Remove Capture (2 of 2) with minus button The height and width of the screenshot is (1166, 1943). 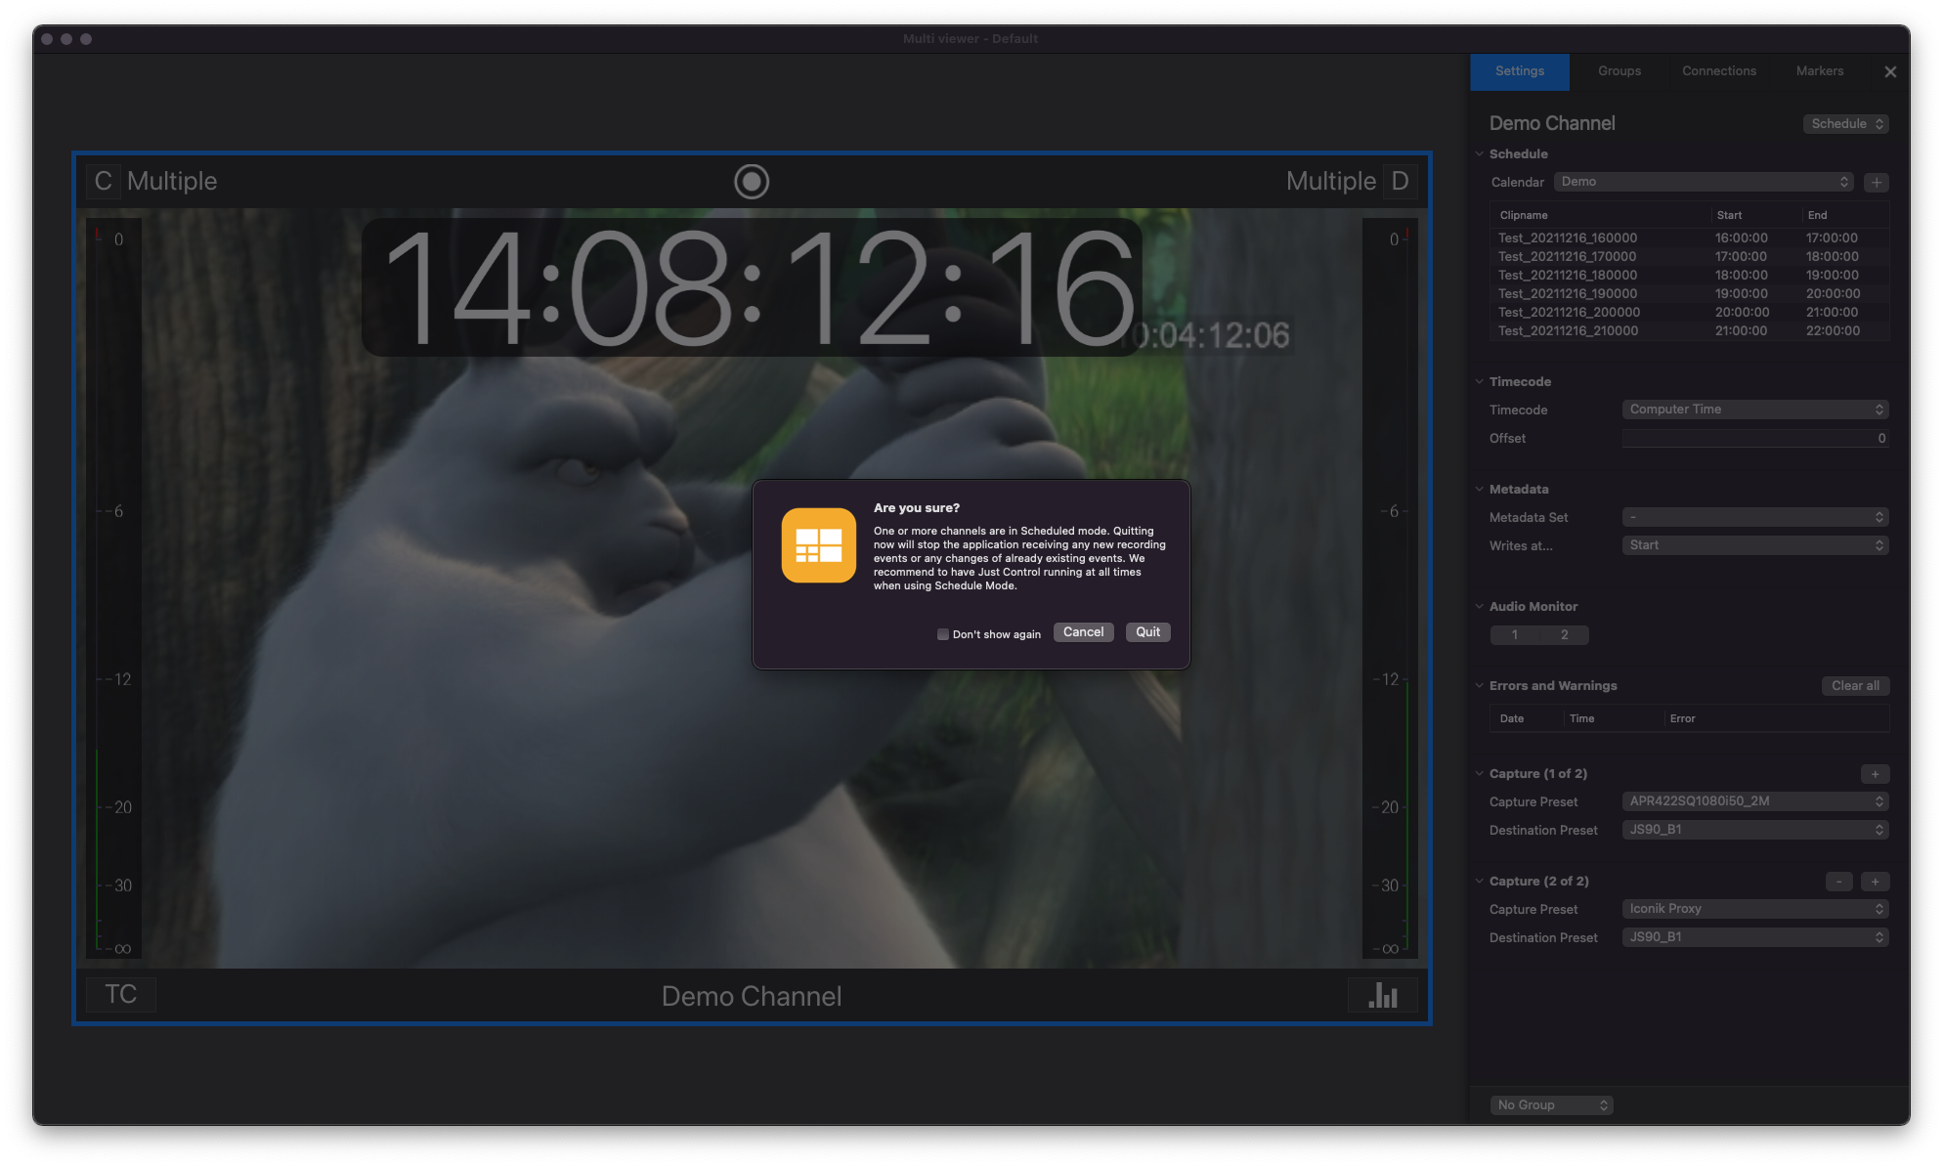pos(1838,882)
